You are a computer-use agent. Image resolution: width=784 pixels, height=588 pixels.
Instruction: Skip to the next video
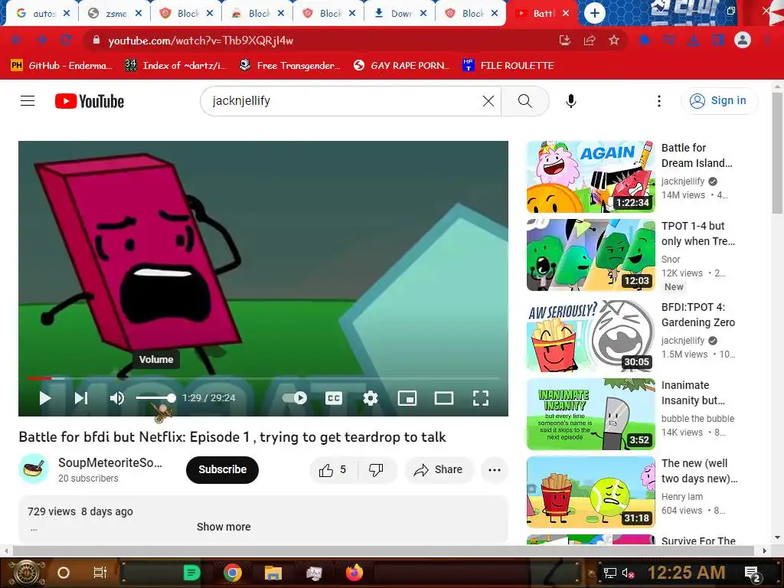coord(81,398)
